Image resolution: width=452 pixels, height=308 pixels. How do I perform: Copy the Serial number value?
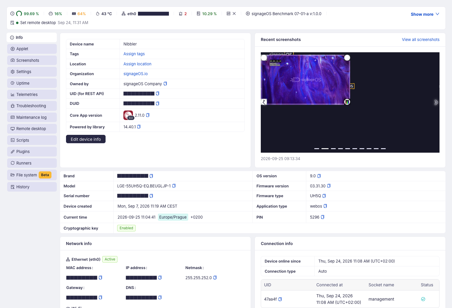pos(151,196)
